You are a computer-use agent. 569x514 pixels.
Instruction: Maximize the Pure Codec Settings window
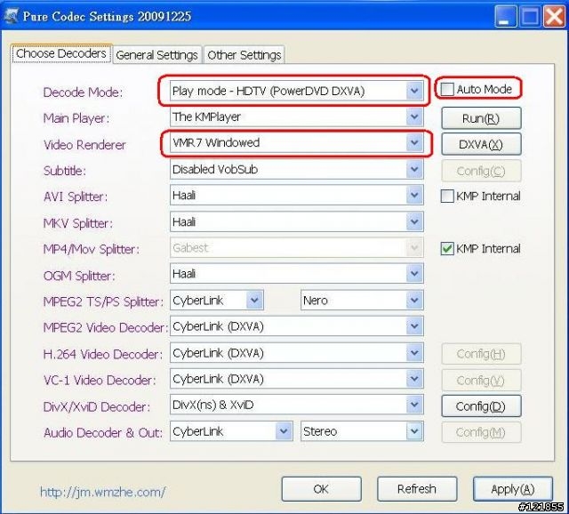pyautogui.click(x=530, y=16)
